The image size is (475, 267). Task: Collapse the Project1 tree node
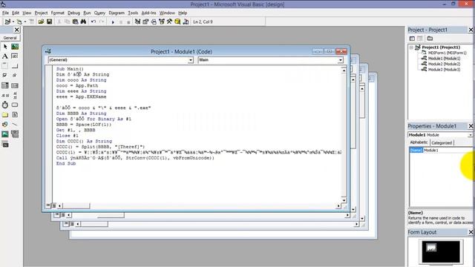tap(411, 47)
